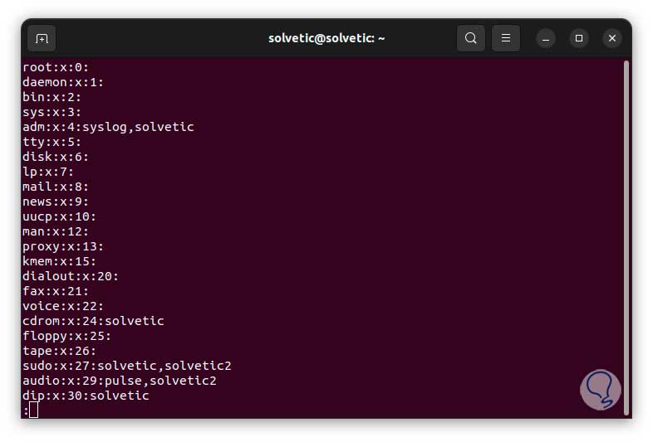Maximize the terminal window
The width and height of the screenshot is (653, 442).
click(x=579, y=38)
